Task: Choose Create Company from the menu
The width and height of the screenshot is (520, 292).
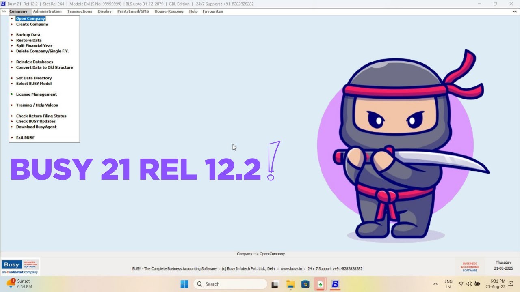Action: tap(32, 24)
